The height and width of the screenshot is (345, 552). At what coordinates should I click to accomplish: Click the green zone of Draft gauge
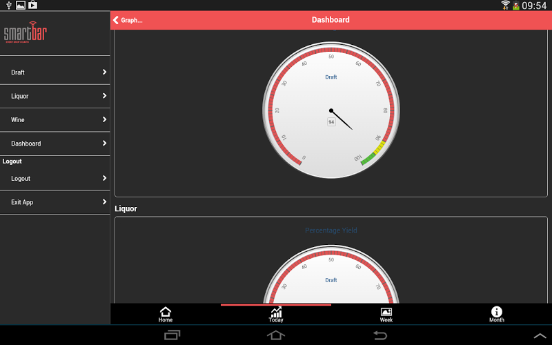pos(368,159)
